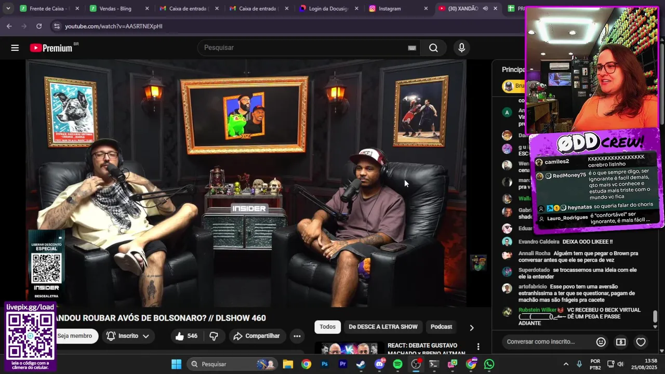Like the video showing 546 likes
Viewport: 665px width, 374px height.
(186, 336)
